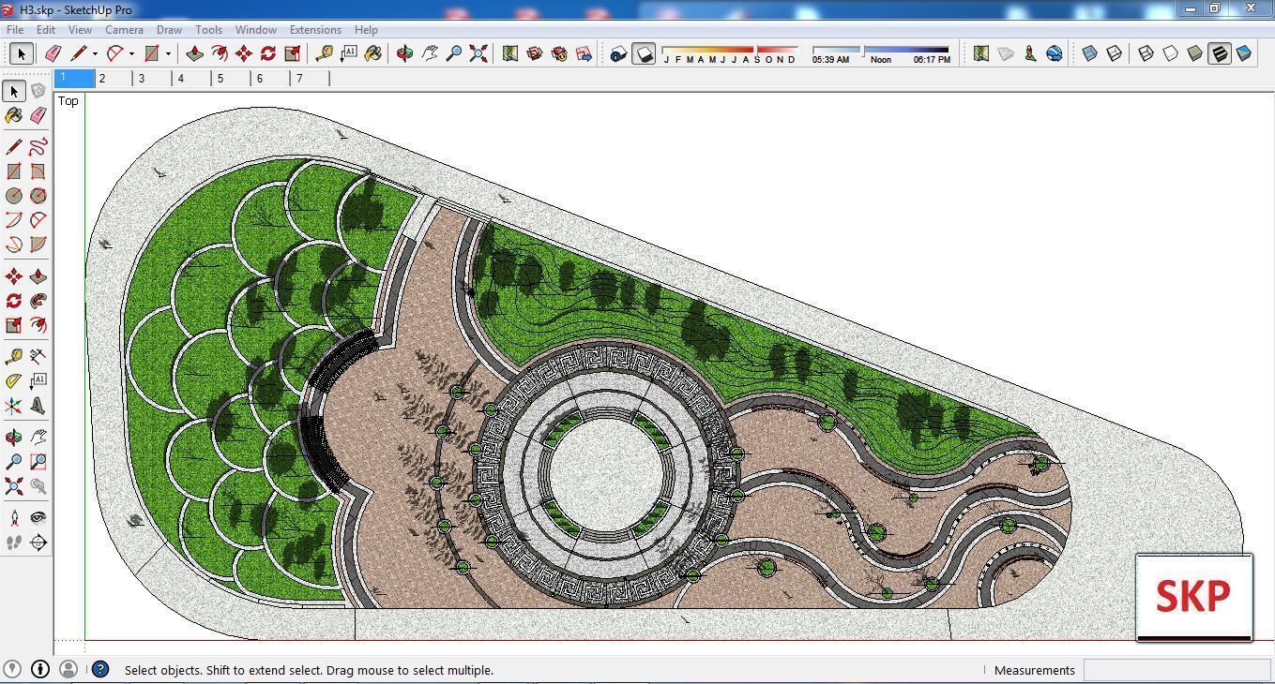Open the 3D Warehouse

[x=535, y=53]
